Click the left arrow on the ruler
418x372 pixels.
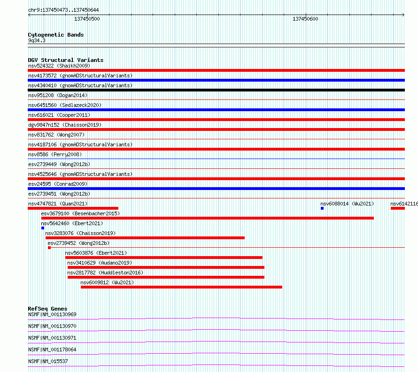(x=29, y=15)
